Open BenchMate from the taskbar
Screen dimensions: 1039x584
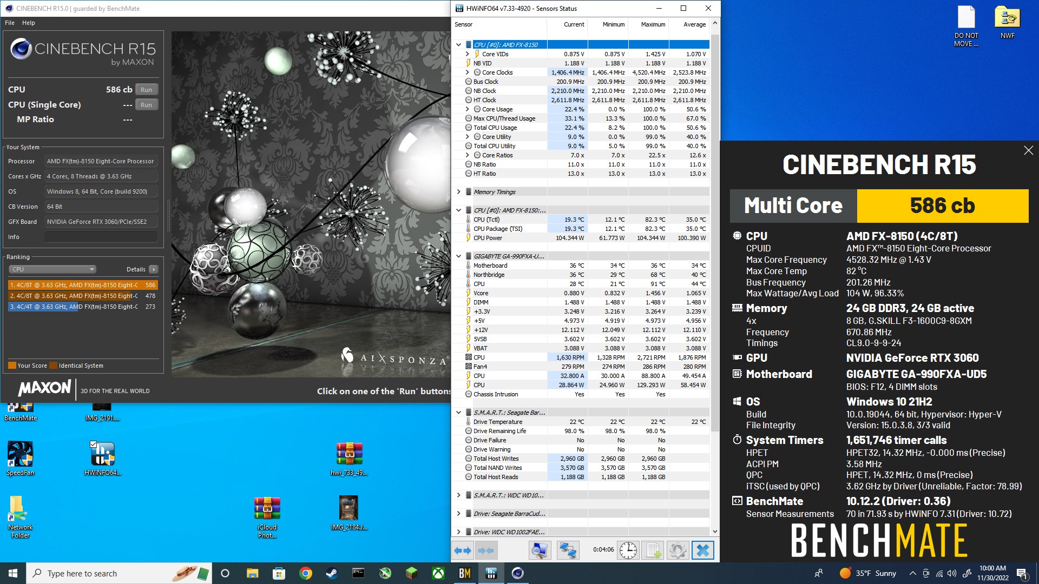click(x=464, y=573)
